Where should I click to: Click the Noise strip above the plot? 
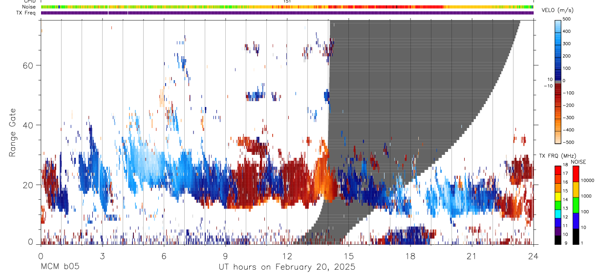[287, 7]
